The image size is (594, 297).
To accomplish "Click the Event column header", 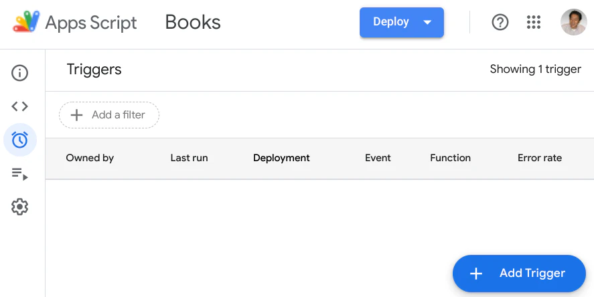I will pyautogui.click(x=378, y=158).
